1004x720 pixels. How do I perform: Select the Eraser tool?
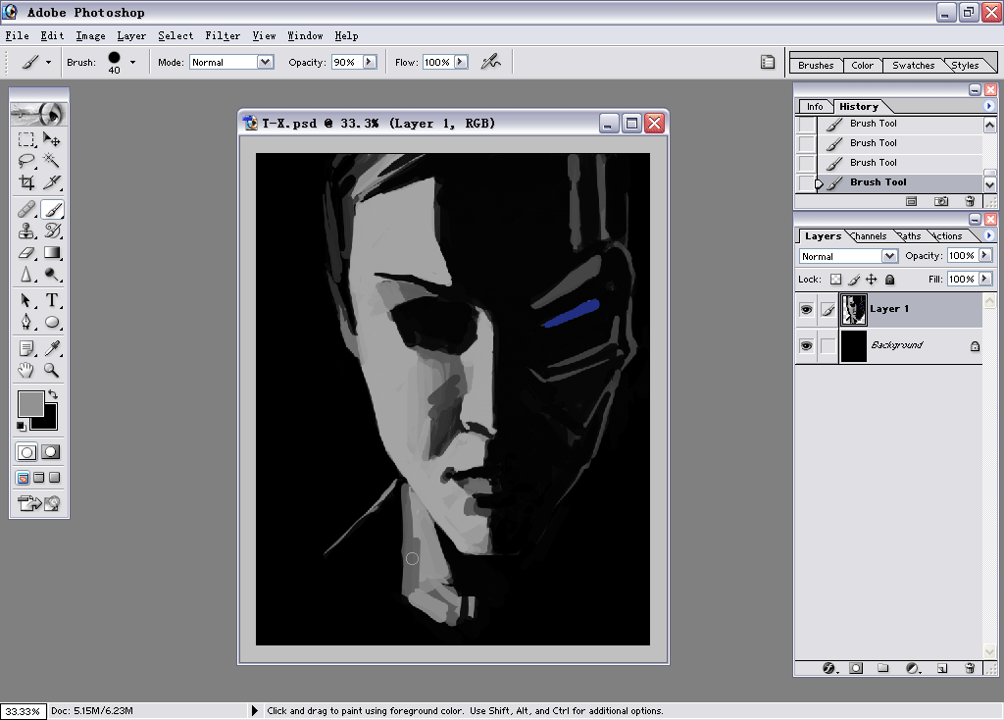26,252
